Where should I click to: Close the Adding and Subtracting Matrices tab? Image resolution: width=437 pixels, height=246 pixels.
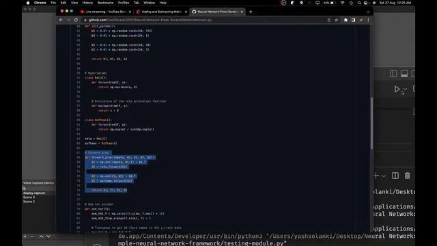(x=186, y=12)
